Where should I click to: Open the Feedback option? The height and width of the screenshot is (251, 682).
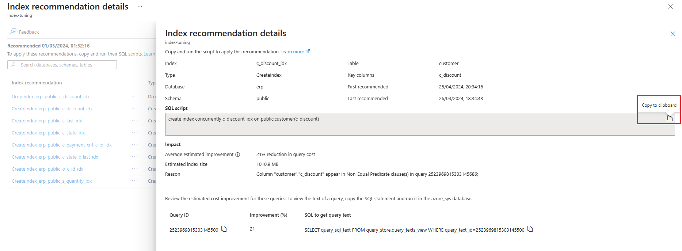coord(24,32)
